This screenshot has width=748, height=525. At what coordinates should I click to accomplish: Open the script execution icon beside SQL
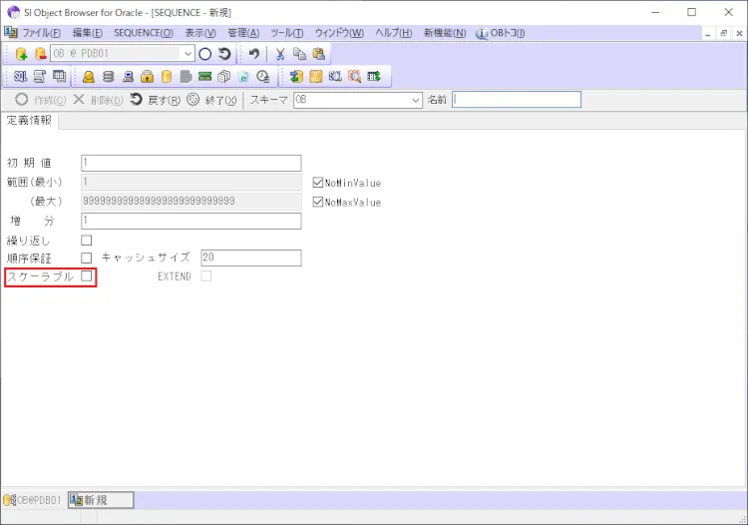(x=40, y=77)
